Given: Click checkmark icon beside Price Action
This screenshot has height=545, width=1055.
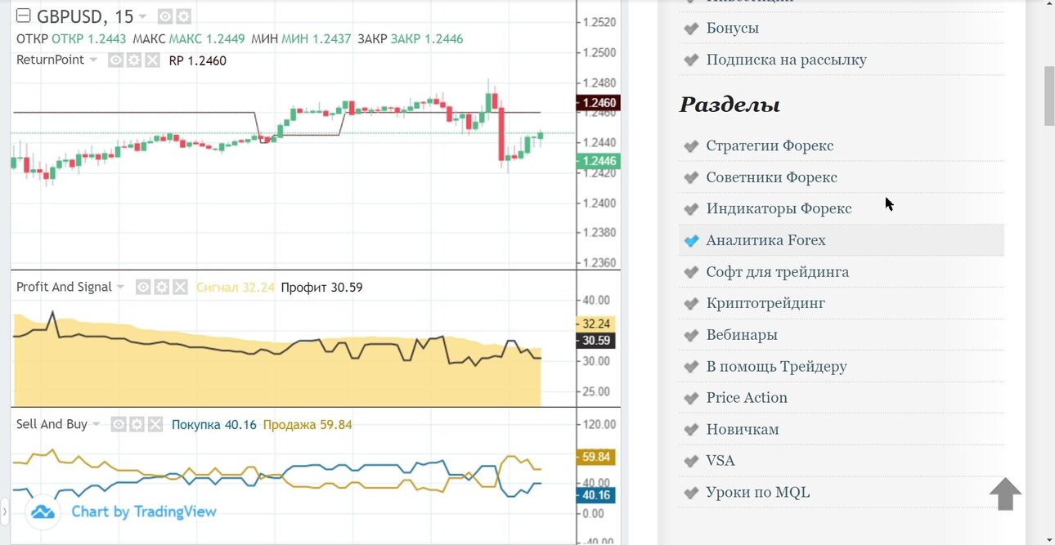Looking at the screenshot, I should point(692,398).
